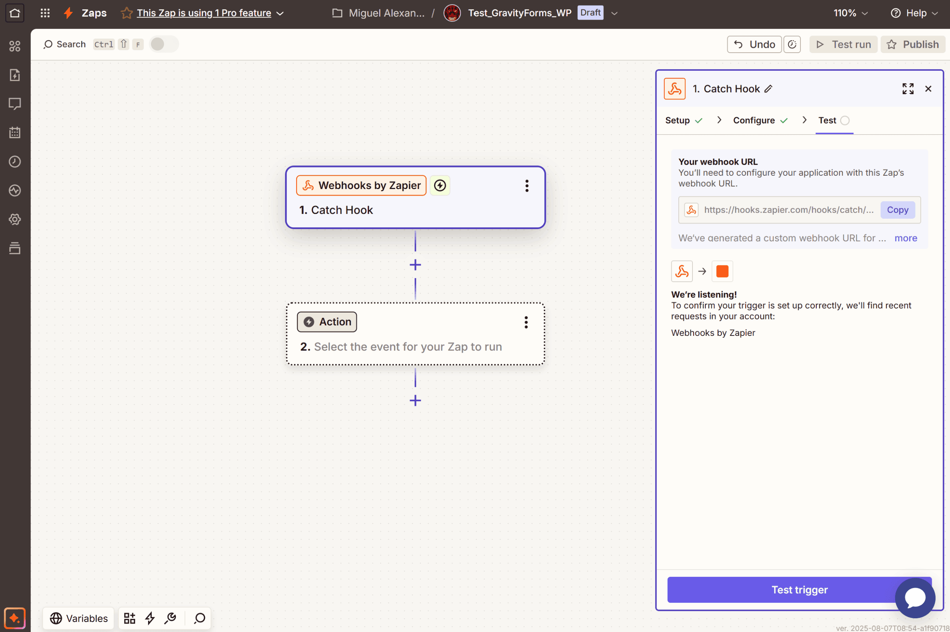Open the advanced settings gear in sidebar

coord(15,219)
